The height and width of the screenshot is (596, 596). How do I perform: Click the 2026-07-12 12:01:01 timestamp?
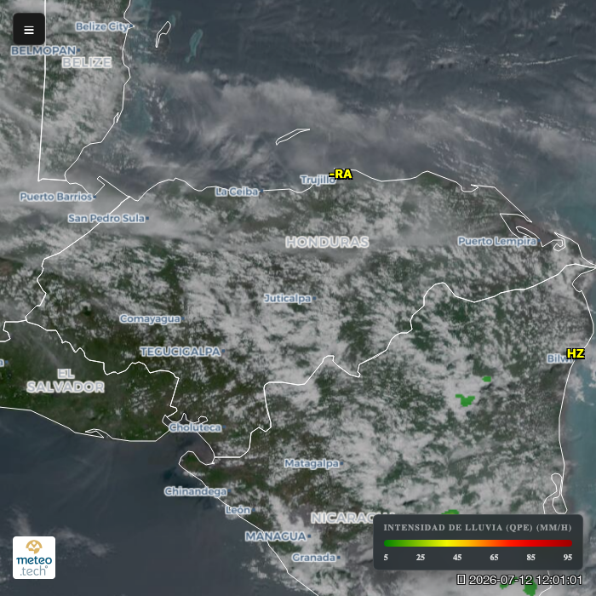tap(525, 580)
